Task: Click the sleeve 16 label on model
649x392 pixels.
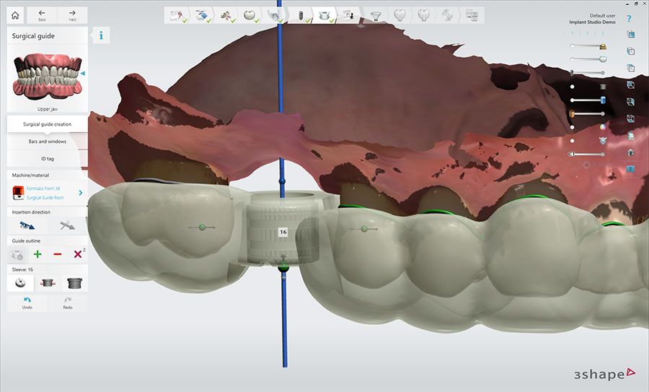Action: click(283, 232)
